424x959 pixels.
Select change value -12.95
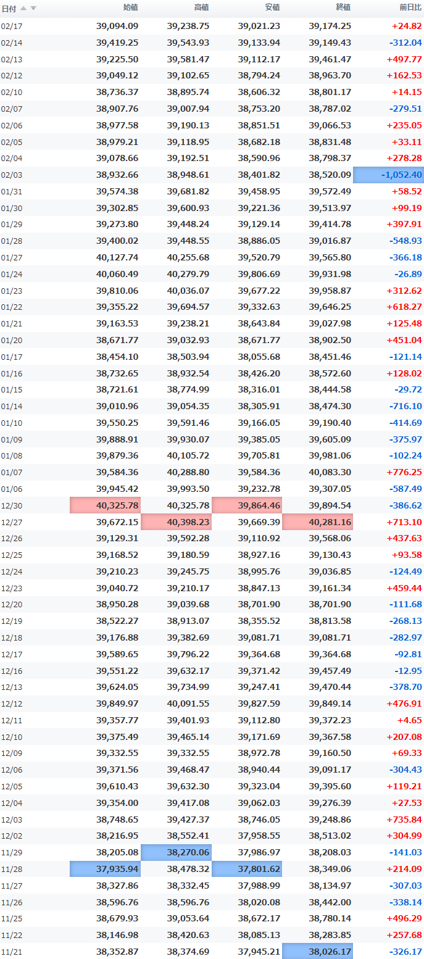pos(408,671)
